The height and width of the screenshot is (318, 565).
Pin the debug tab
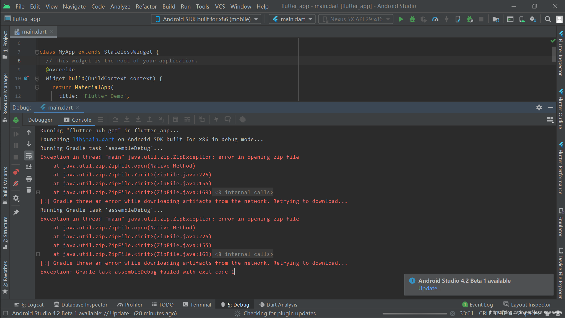tap(16, 212)
